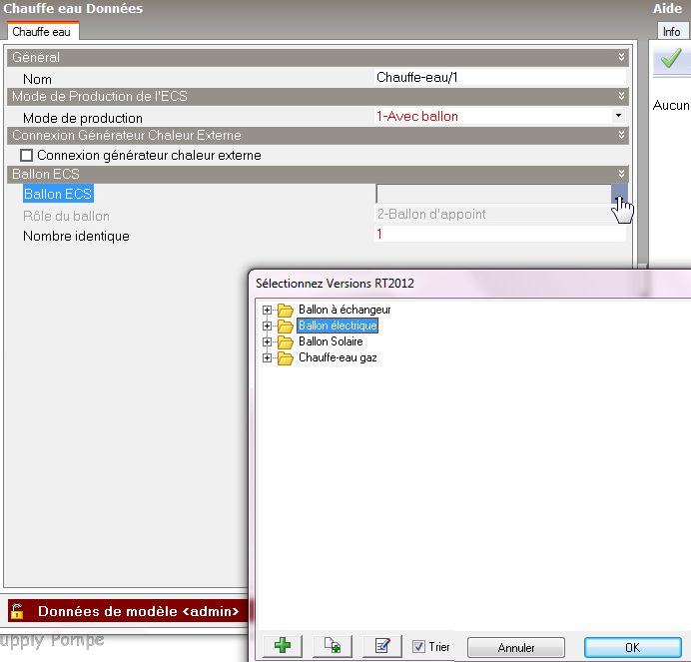Select the Ballon à échangeur folder icon

tap(285, 311)
